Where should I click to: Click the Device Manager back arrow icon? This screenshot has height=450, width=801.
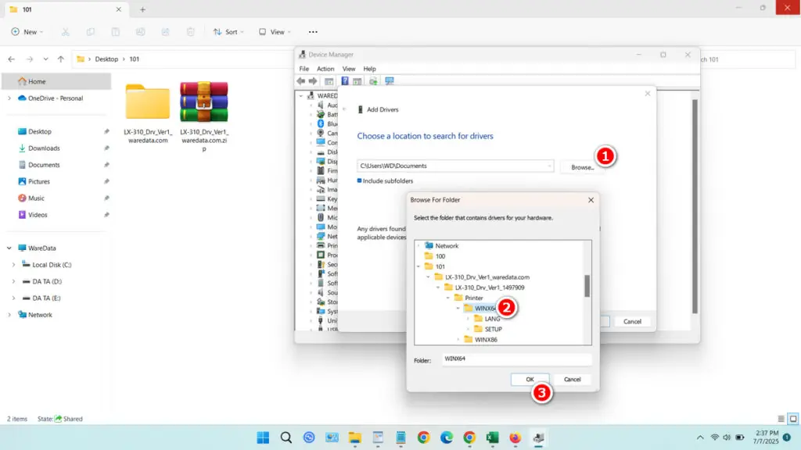tap(301, 81)
